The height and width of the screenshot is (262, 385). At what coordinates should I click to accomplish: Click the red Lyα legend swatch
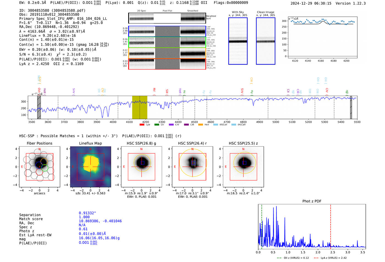tap(142, 125)
